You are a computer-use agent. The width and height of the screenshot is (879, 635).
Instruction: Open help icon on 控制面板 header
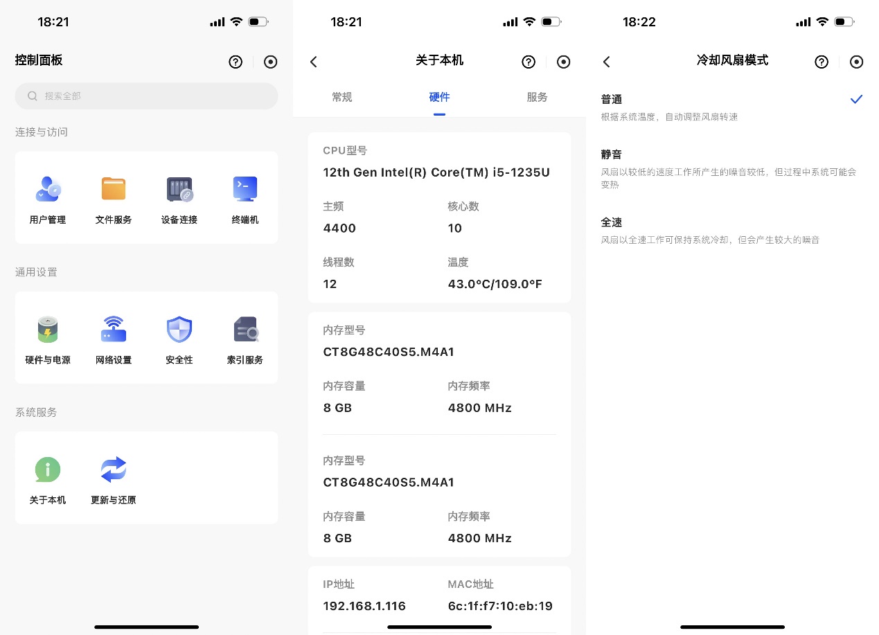point(236,62)
